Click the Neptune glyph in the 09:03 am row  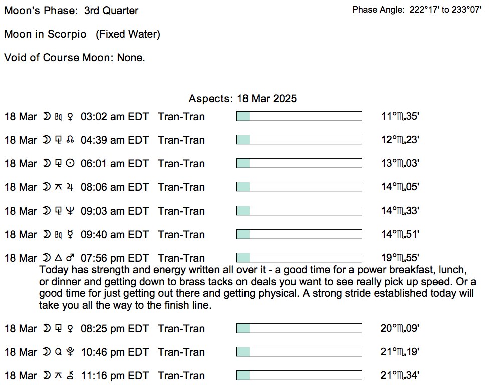point(70,211)
